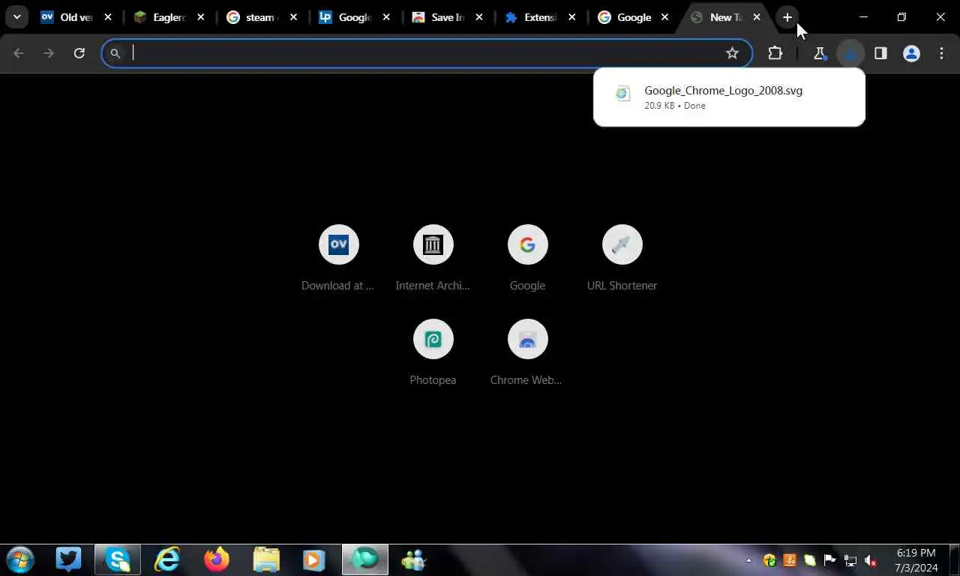
Task: Open a new tab with plus button
Action: [787, 17]
